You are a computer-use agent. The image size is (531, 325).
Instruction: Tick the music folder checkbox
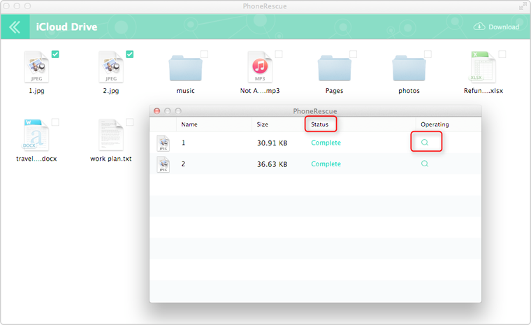204,55
